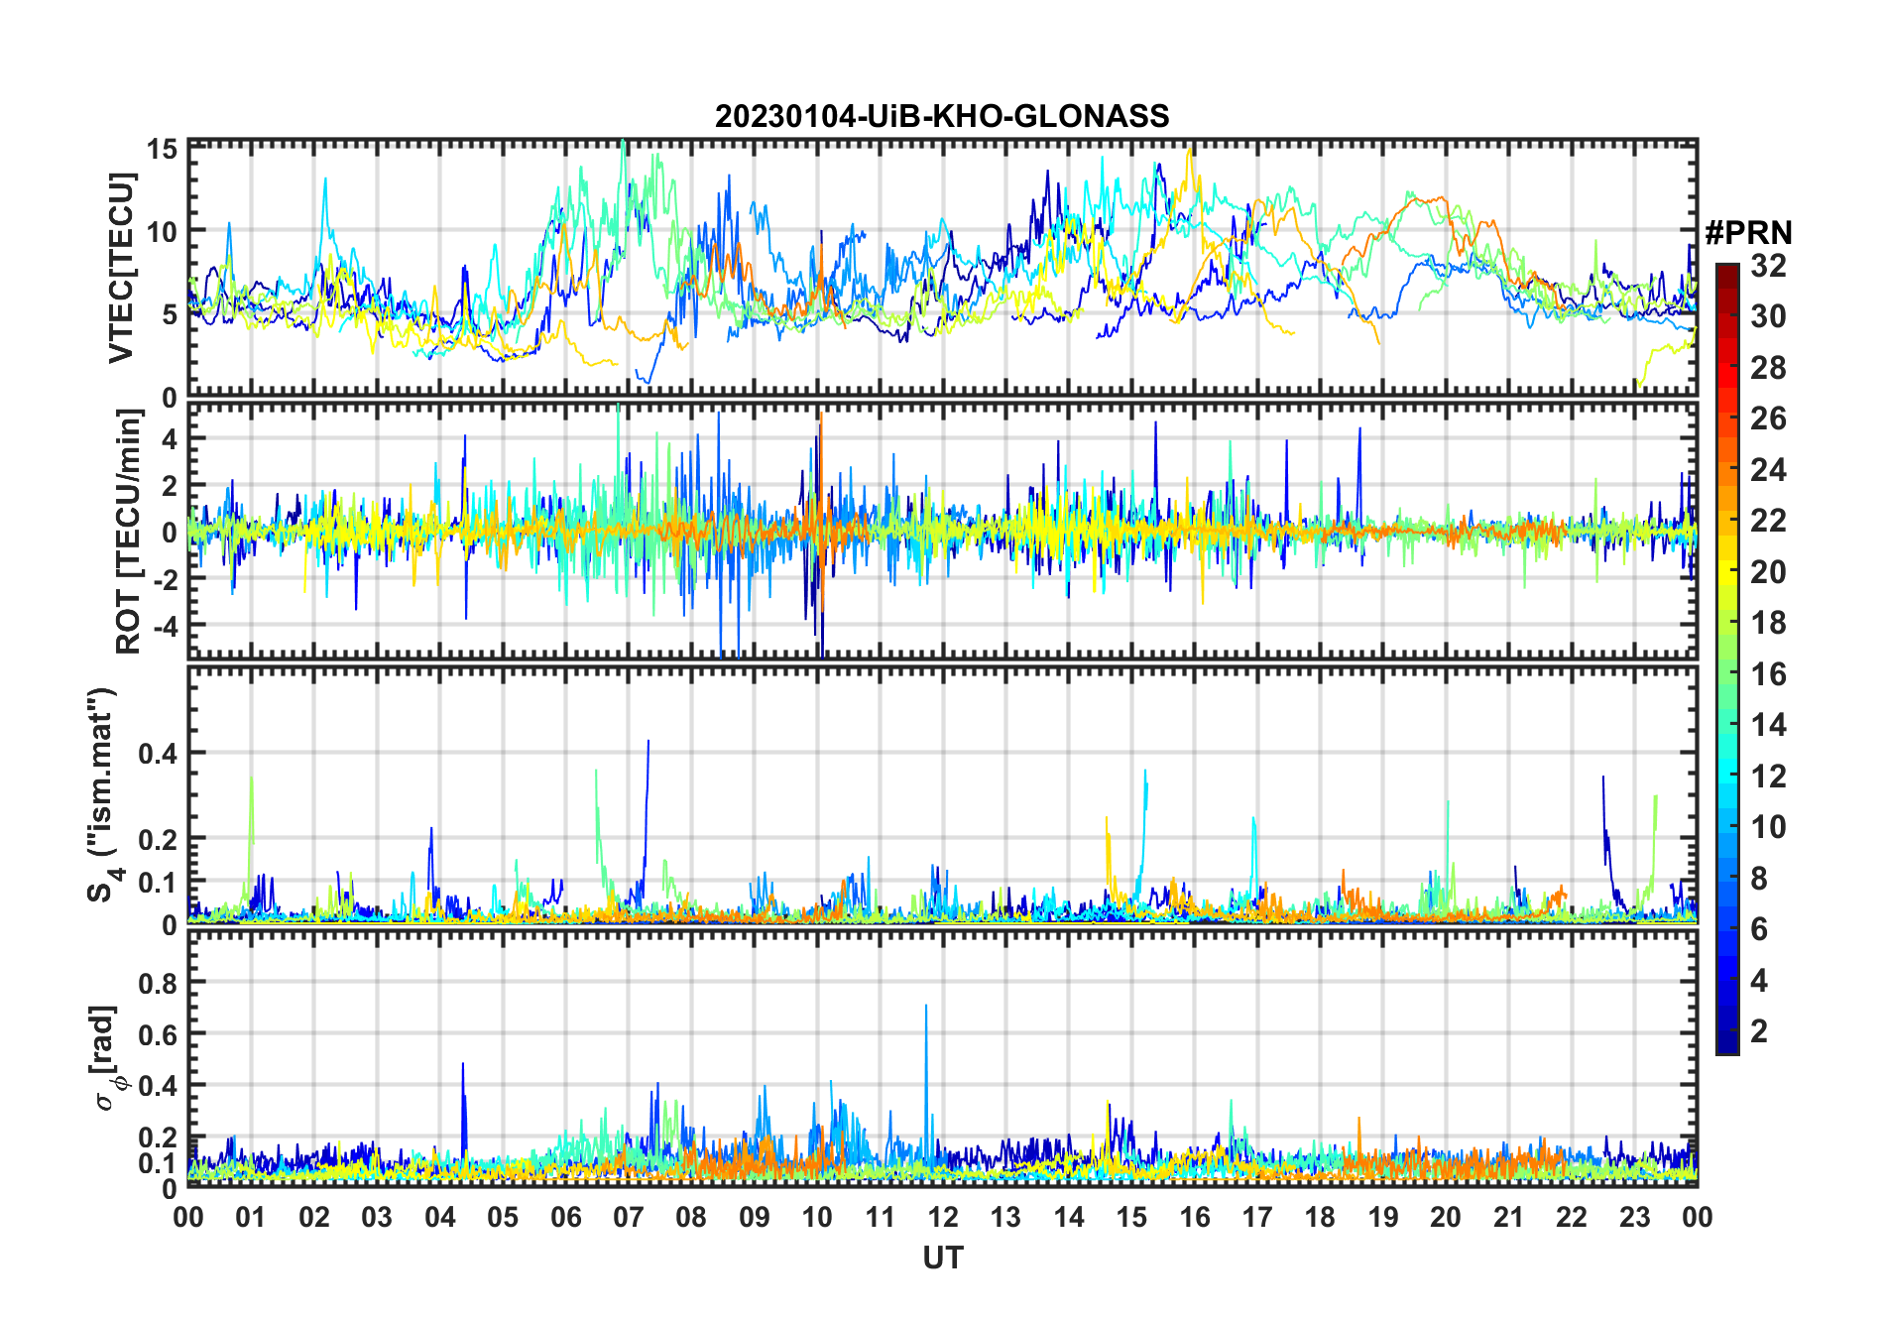
Task: Select the S4 ("ism.mat") y-axis label
Action: tap(103, 794)
